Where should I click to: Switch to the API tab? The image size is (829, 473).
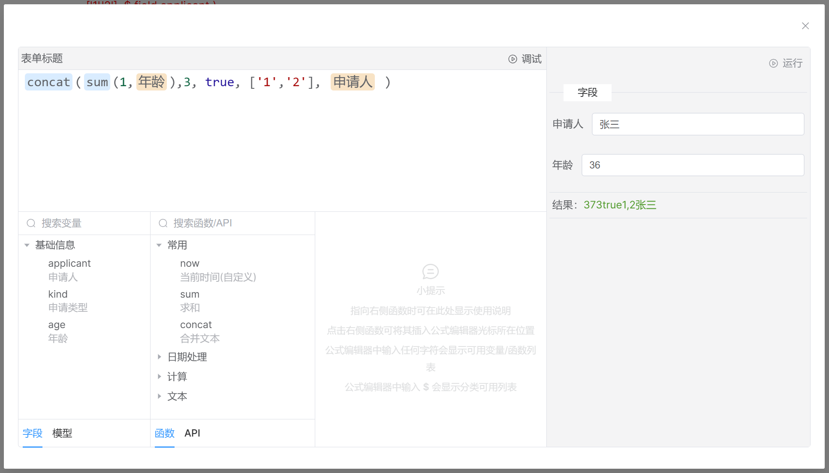(x=192, y=433)
